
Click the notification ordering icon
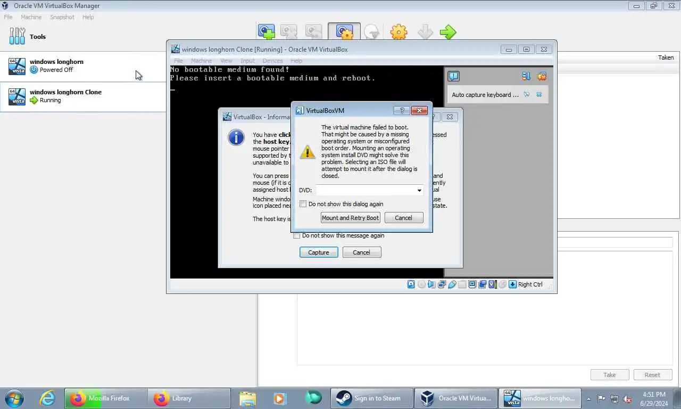[526, 76]
